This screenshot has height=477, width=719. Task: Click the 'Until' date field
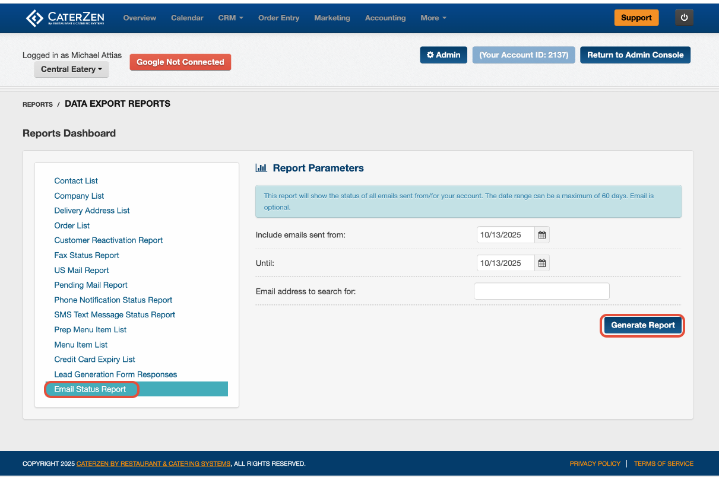point(506,263)
